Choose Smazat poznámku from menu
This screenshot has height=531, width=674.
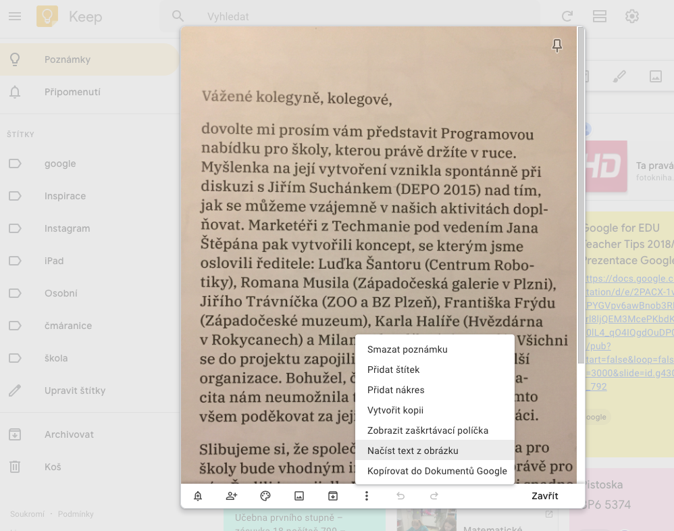[434, 349]
